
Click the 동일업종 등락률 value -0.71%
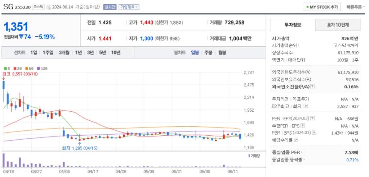(x=352, y=160)
